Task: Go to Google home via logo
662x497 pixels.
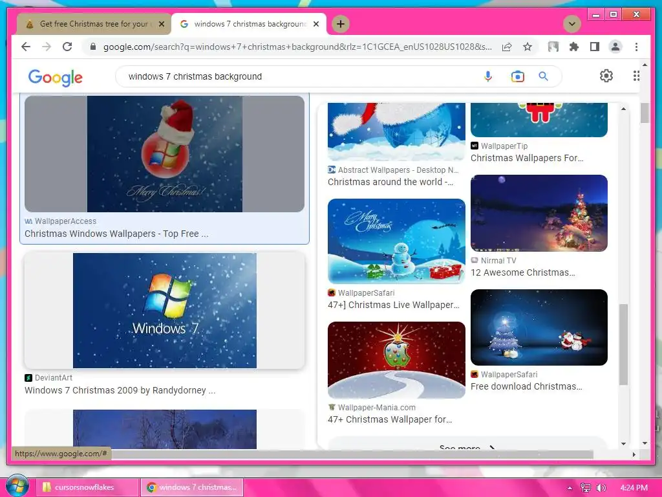Action: click(x=56, y=78)
